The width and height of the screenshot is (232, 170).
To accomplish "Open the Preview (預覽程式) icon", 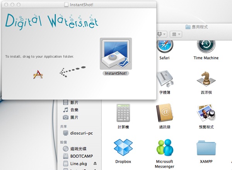I will (206, 113).
